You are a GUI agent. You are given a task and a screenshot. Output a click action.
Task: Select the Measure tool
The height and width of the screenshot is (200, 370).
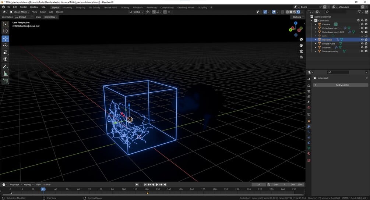(x=5, y=74)
